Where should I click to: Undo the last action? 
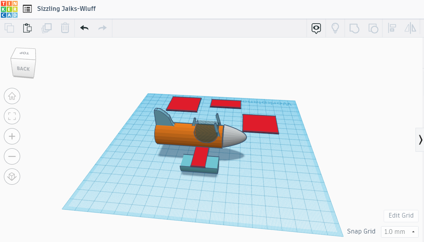pos(84,28)
